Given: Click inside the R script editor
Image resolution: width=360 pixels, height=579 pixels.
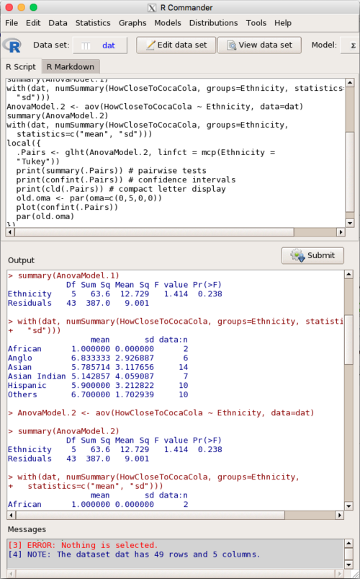Looking at the screenshot, I should pos(176,153).
